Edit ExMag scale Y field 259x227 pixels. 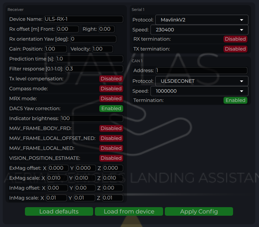pos(85,178)
